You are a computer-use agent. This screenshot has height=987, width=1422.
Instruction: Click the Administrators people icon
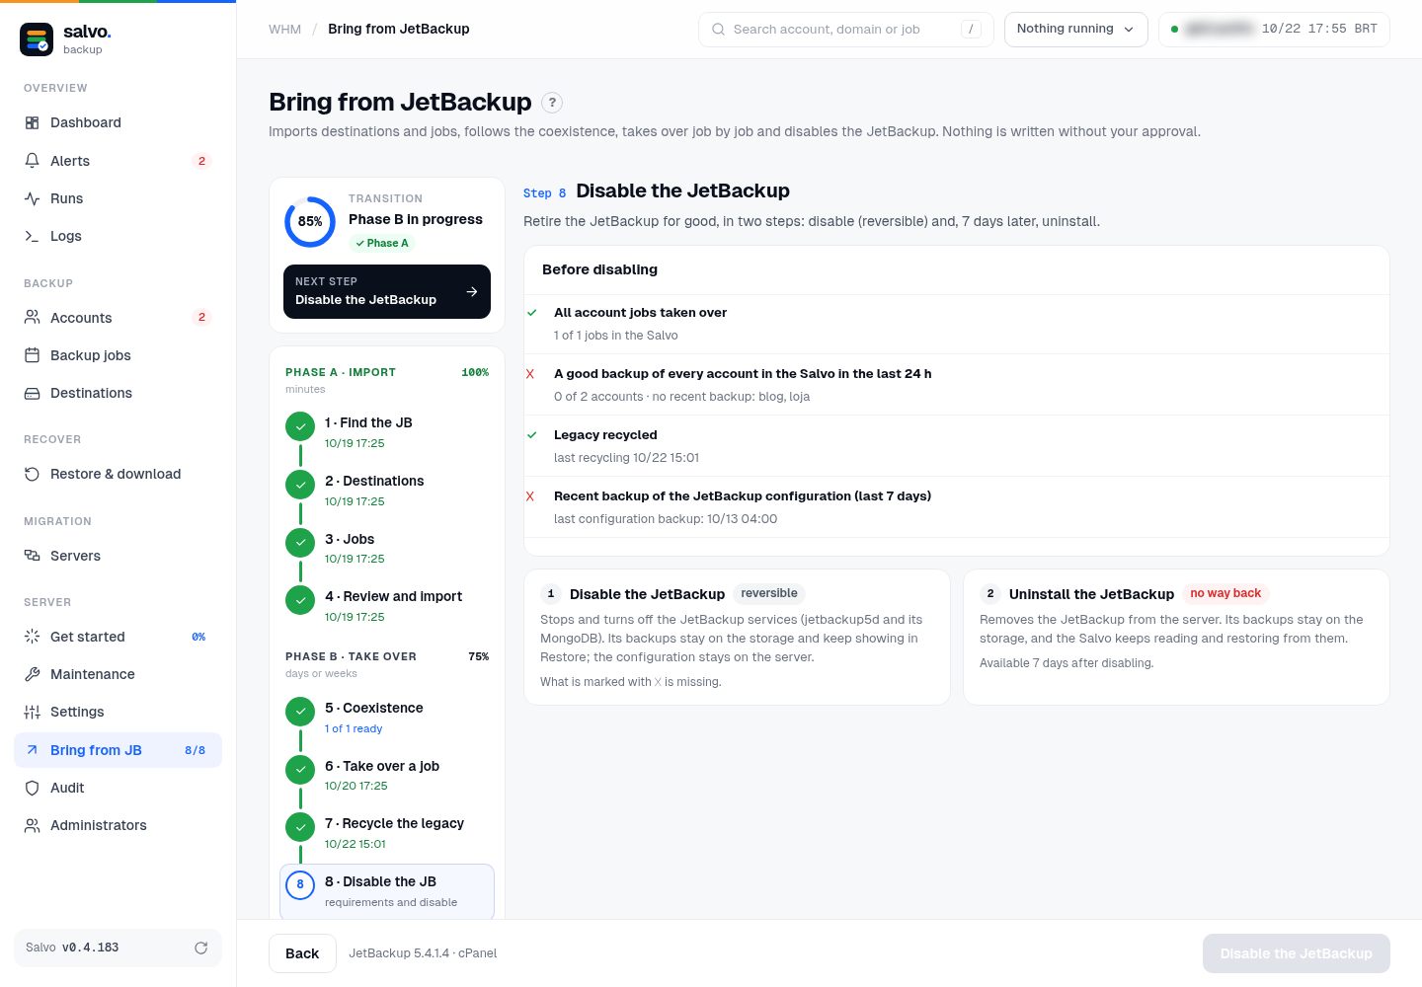32,825
